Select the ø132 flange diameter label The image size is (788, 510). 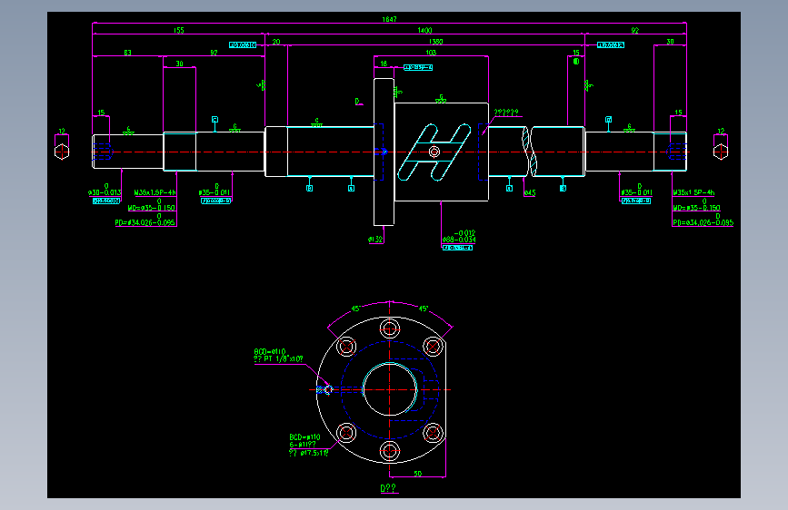pyautogui.click(x=375, y=240)
